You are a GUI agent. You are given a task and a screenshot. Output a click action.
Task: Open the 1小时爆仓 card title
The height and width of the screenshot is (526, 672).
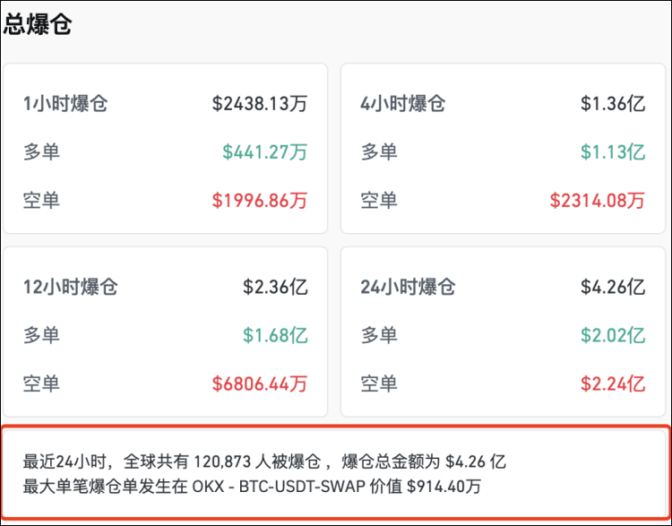[65, 104]
